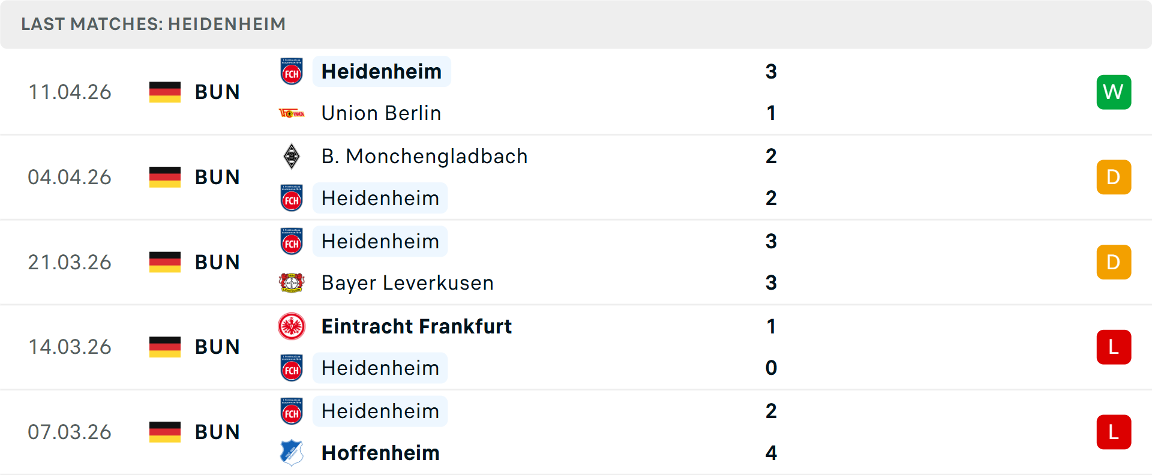Image resolution: width=1152 pixels, height=475 pixels.
Task: Open the B. Monchengladbach team link
Action: (x=424, y=157)
